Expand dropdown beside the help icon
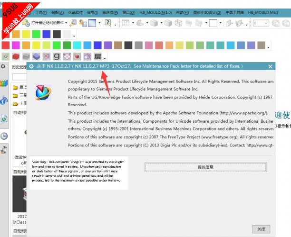Image resolution: width=291 pixels, height=237 pixels. (115, 25)
